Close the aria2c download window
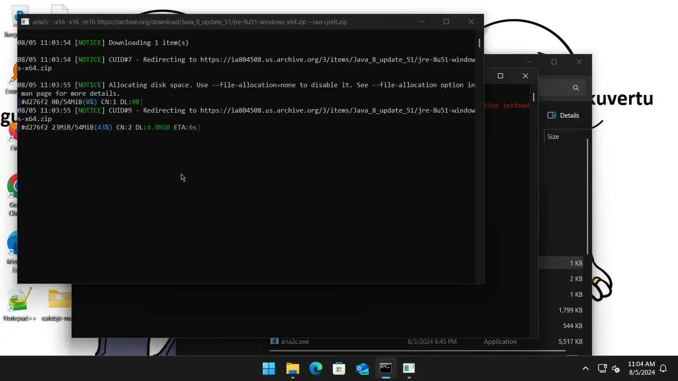678x381 pixels. 471,22
